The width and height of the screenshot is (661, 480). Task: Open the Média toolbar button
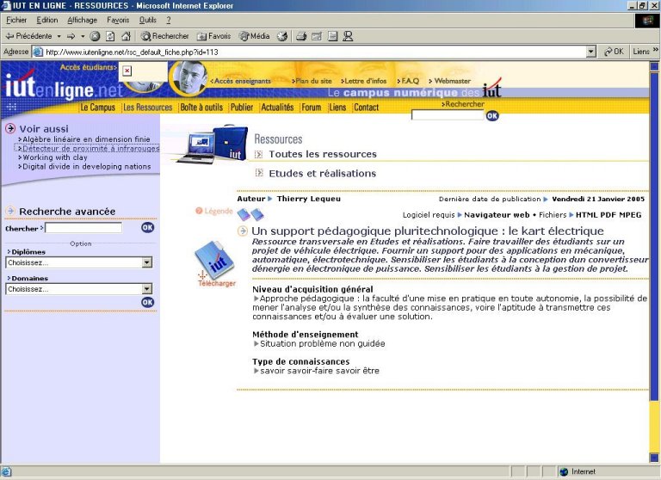click(x=255, y=36)
